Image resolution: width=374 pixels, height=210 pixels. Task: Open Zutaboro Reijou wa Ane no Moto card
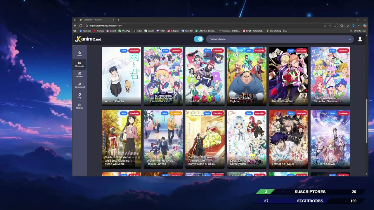click(205, 139)
